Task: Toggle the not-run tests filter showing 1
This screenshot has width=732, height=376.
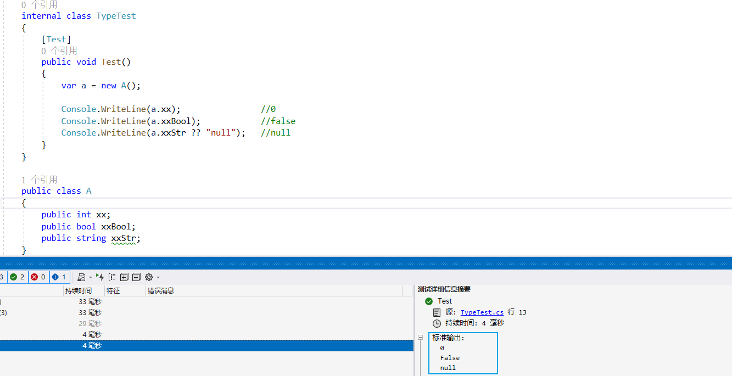Action: (x=59, y=277)
